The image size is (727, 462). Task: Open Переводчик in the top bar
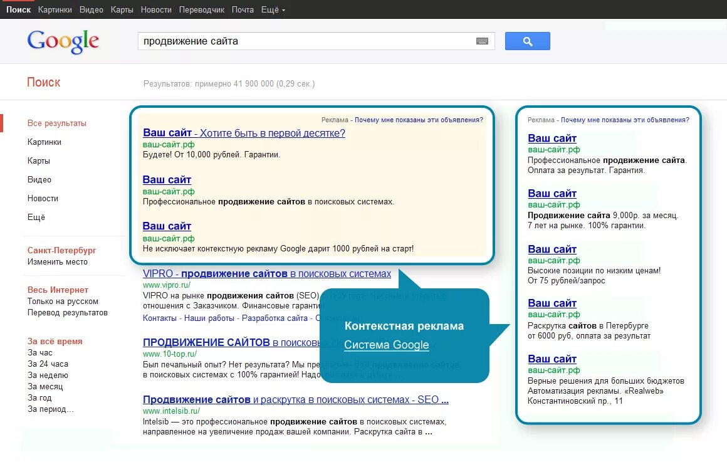[x=202, y=10]
